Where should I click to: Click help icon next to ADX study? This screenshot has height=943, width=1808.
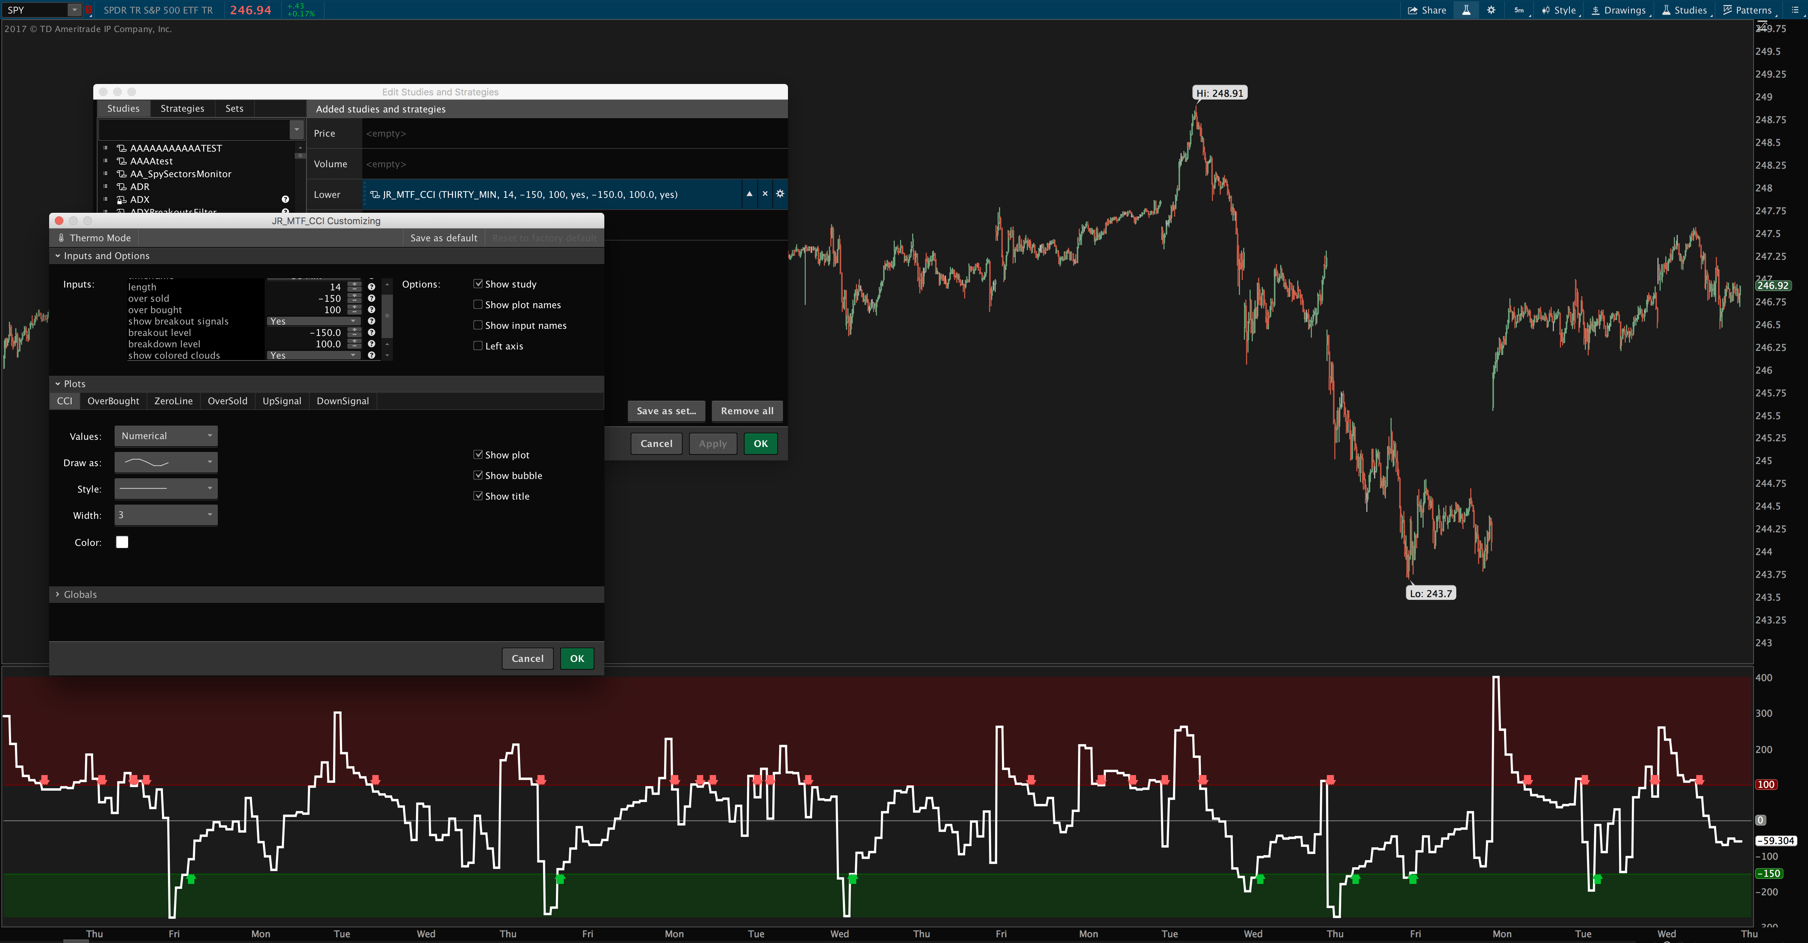(285, 199)
